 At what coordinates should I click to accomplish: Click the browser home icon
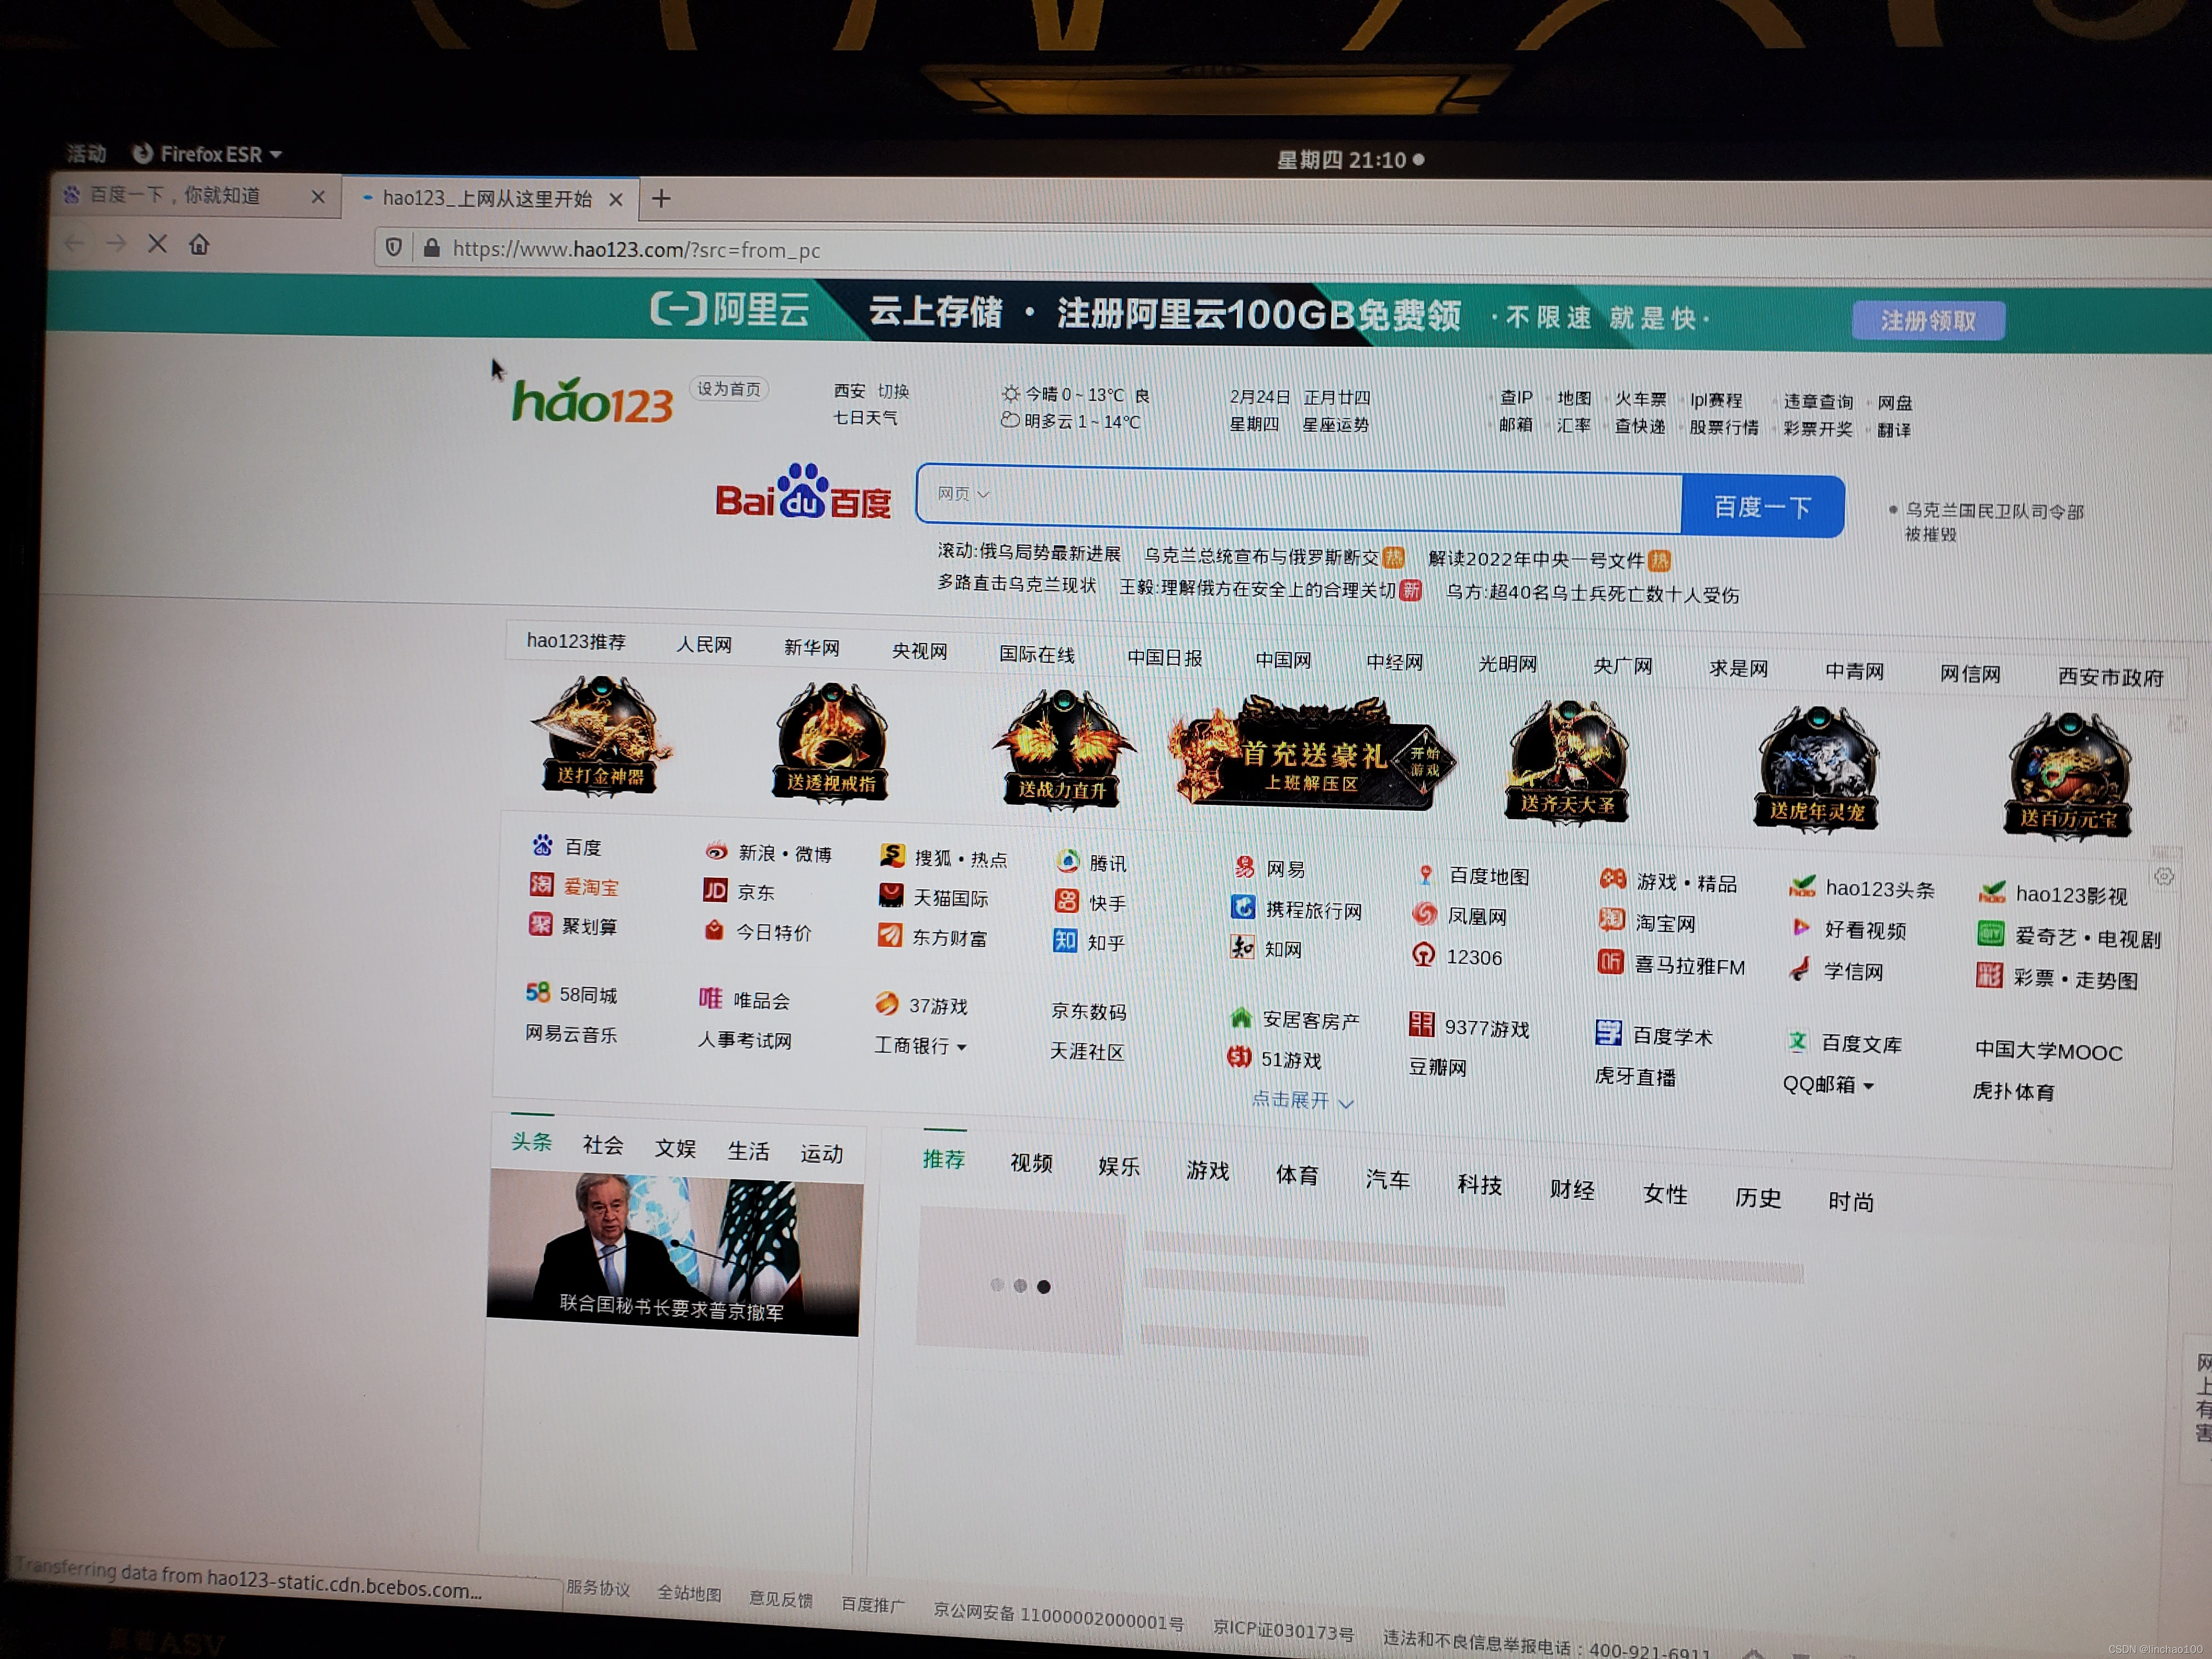[199, 244]
